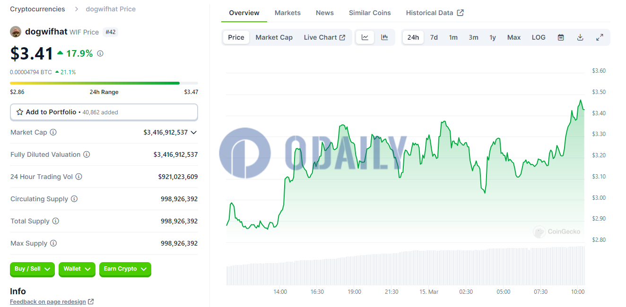The width and height of the screenshot is (626, 307).
Task: Open Fully Diluted Valuation info icon
Action: 87,154
